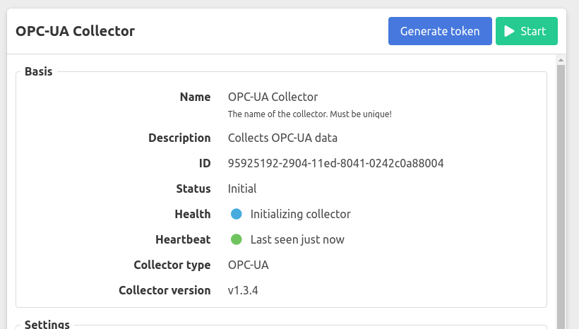Screen dimensions: 579x329
Task: Click the blue Health status indicator dot
Action: [x=237, y=214]
